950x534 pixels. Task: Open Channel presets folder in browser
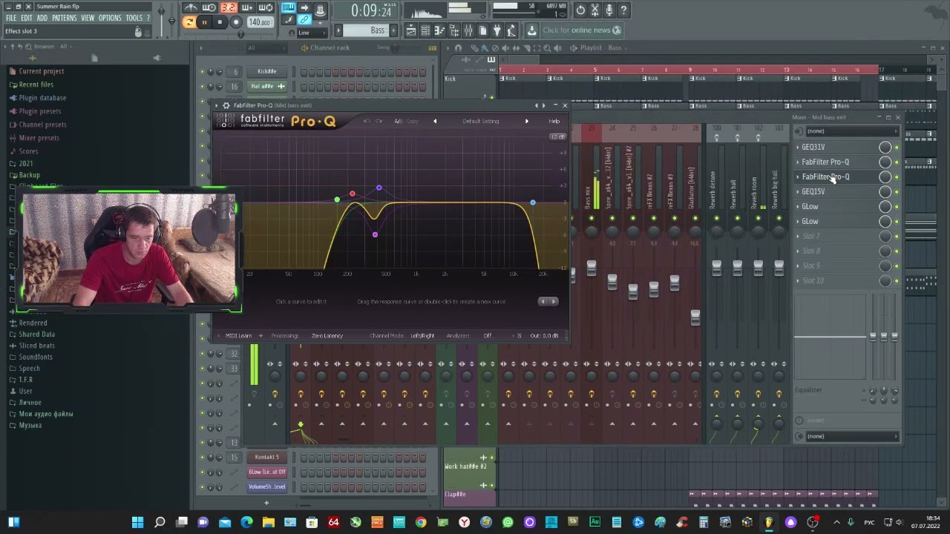point(42,125)
